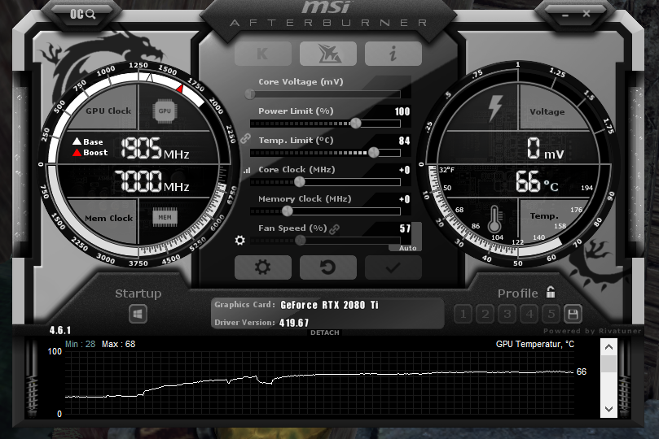This screenshot has height=439, width=659.
Task: Open voltage-frequency curve editor bars icon
Action: [x=247, y=170]
